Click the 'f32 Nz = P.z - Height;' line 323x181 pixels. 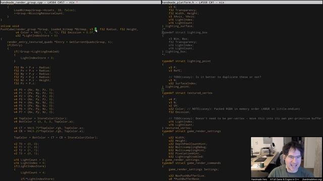pos(32,80)
